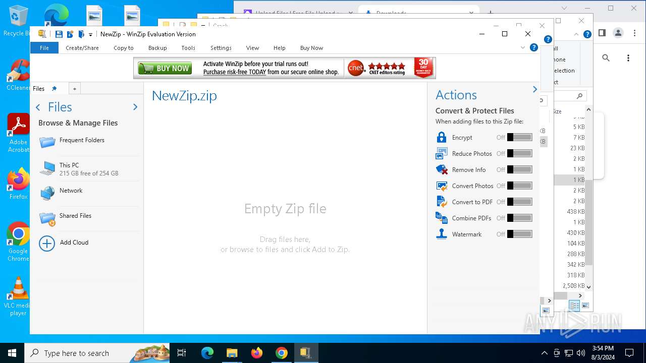Screen dimensions: 646x363
Task: Click the forward chevron beside Files heading
Action: click(x=135, y=107)
